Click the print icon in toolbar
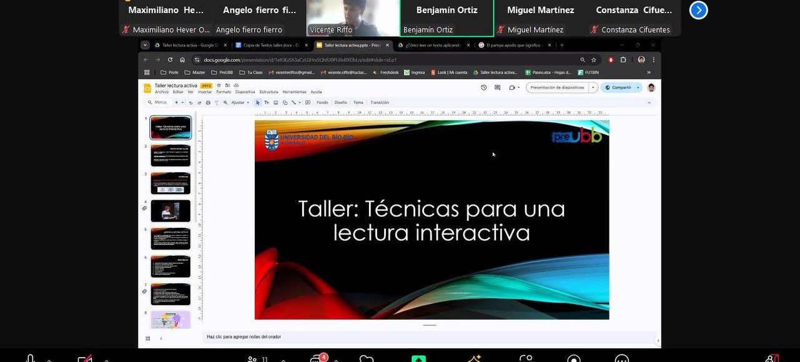This screenshot has width=800, height=362. 208,102
